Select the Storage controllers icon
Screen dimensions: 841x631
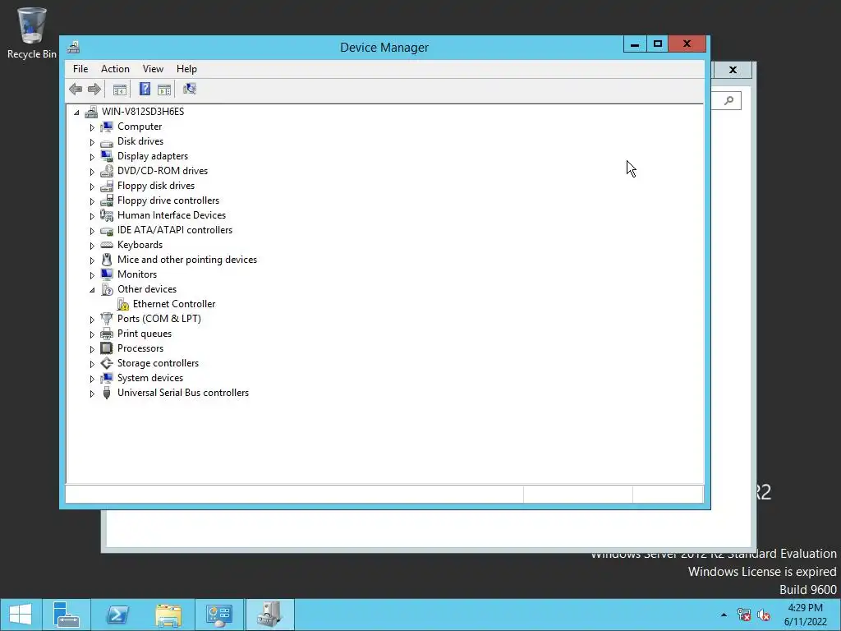(x=107, y=363)
